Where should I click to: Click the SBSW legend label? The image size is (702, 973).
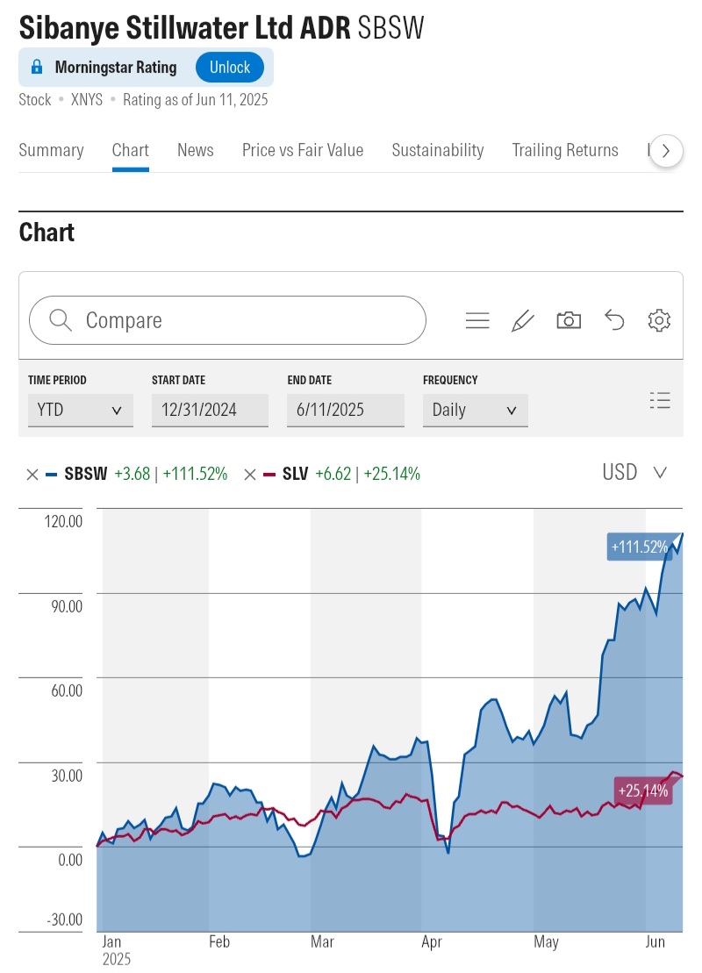[86, 474]
